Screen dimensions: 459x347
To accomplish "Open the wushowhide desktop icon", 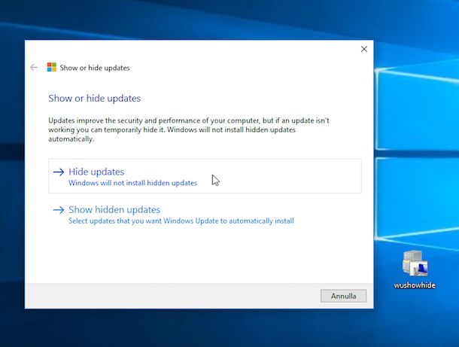I will coord(415,269).
